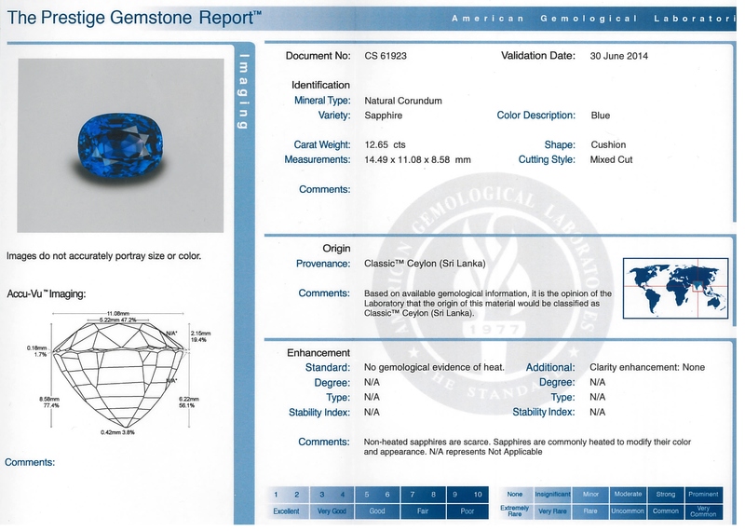The height and width of the screenshot is (531, 745).
Task: Click the blue sapphire gemstone photo
Action: [120, 145]
